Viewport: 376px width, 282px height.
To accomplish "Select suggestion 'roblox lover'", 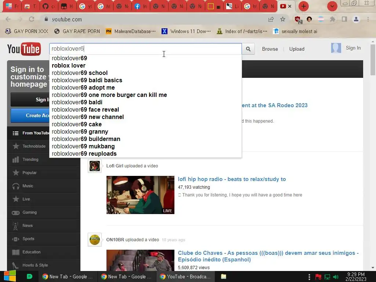I will click(x=145, y=65).
